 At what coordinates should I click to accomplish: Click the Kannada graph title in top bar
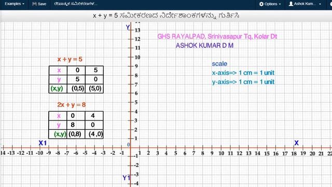click(76, 4)
